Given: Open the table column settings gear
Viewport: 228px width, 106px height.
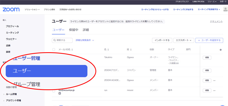Looking at the screenshot, I should pos(220,50).
